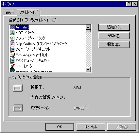Viewport: 139px width, 133px height.
Task: Select the FAX ビューア ドキュメント icon
Action: click(x=12, y=60)
